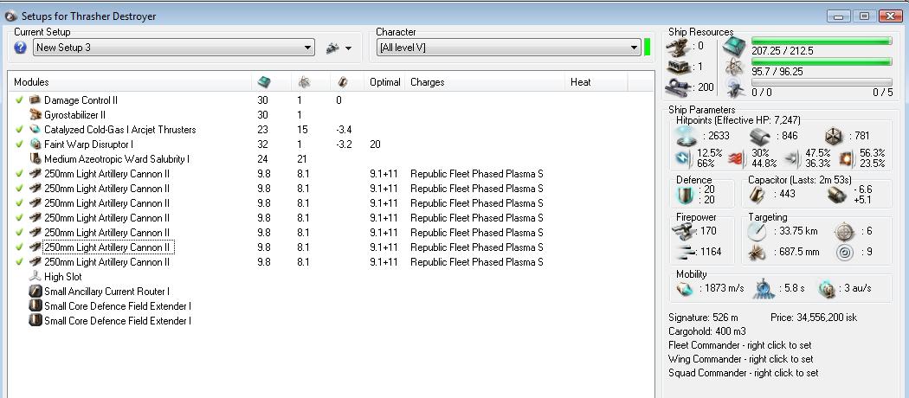This screenshot has height=398, width=909.
Task: Select the Gyrostabilizer II row
Action: [331, 115]
